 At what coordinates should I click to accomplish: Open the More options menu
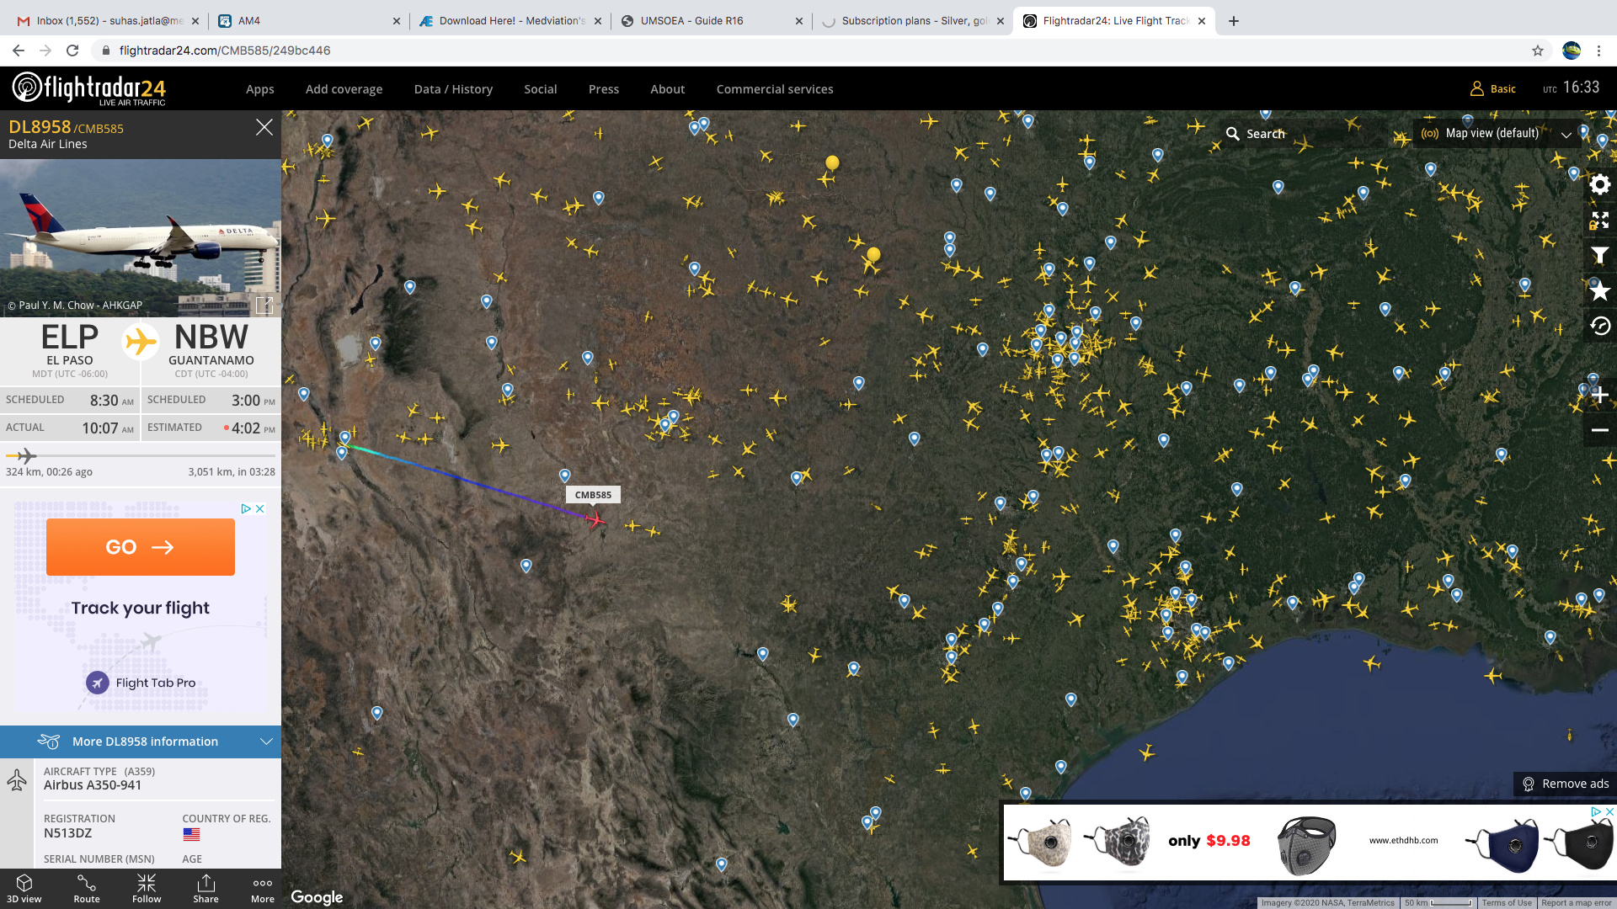[263, 888]
